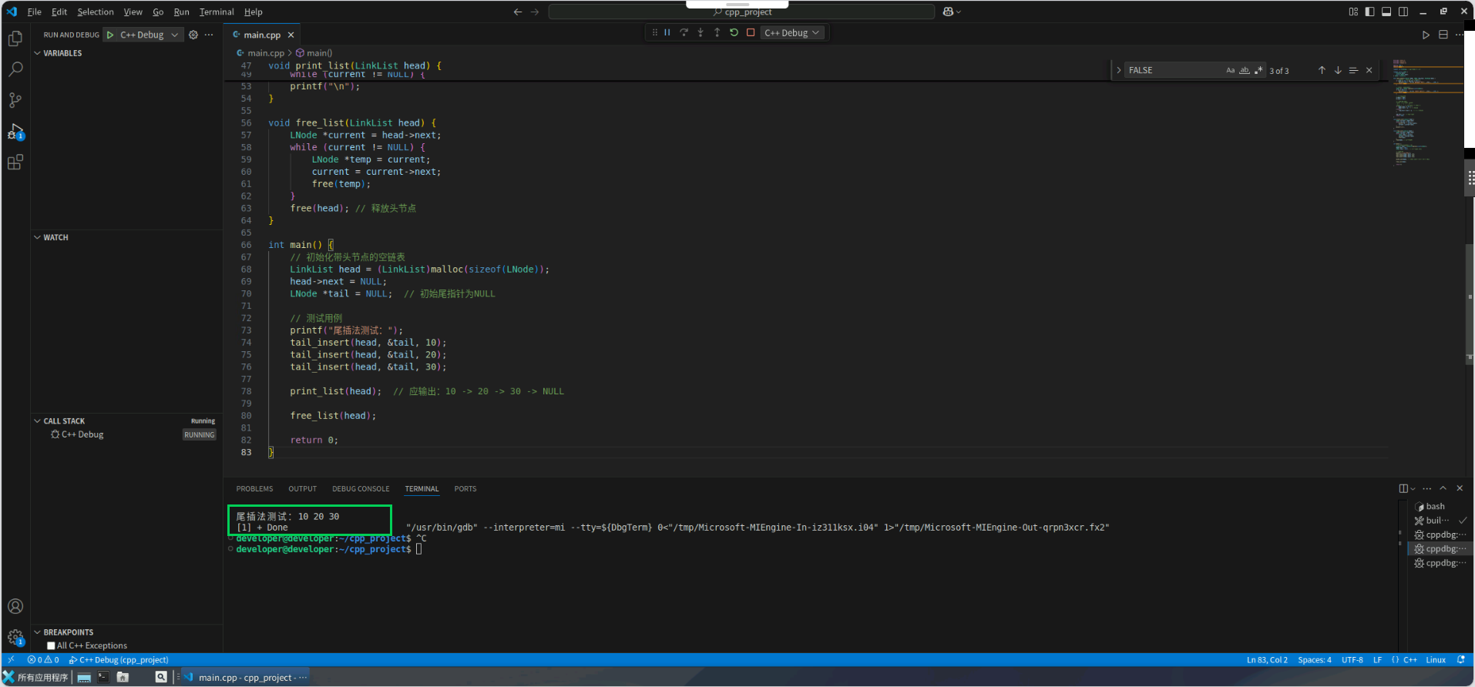The height and width of the screenshot is (687, 1475).
Task: Open the Selection menu
Action: coord(96,12)
